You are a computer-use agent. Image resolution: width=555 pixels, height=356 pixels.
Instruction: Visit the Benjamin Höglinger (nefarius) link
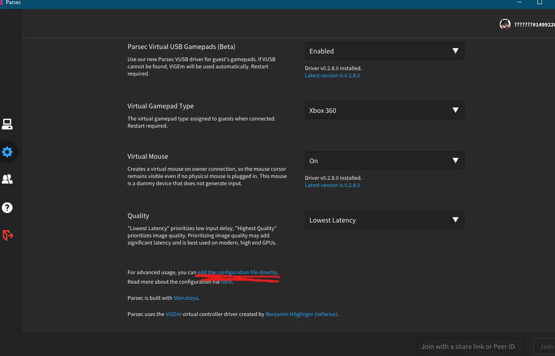(x=301, y=314)
